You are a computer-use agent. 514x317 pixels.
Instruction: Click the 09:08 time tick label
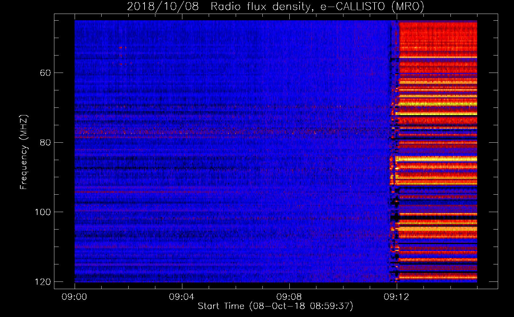(289, 297)
